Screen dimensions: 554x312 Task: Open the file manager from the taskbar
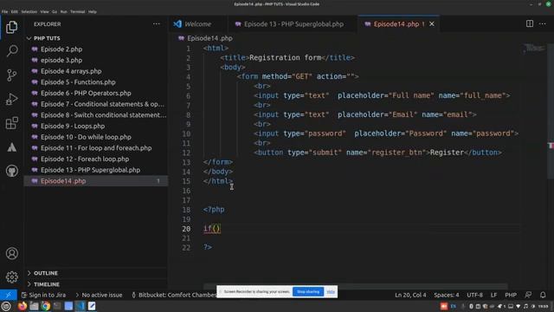pyautogui.click(x=34, y=306)
